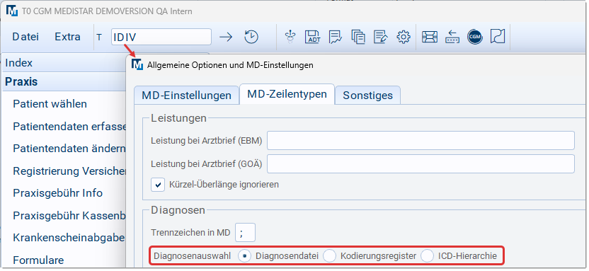This screenshot has height=271, width=589.
Task: Open Patientendaten erfassen entry
Action: click(x=70, y=127)
